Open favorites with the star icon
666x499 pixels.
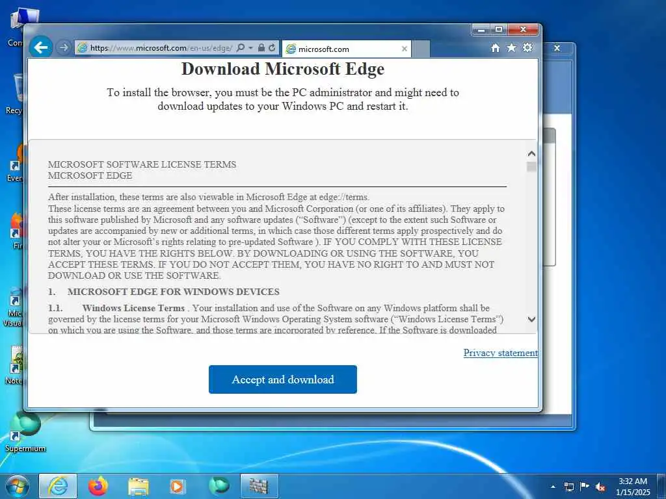(511, 47)
